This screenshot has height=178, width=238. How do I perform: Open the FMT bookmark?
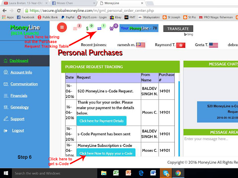coord(130,17)
